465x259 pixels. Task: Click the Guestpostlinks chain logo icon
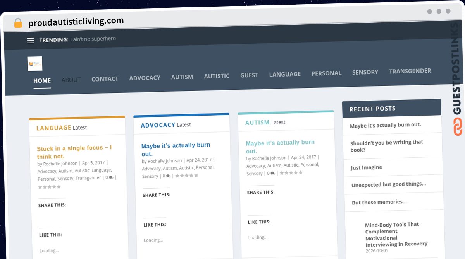point(458,127)
